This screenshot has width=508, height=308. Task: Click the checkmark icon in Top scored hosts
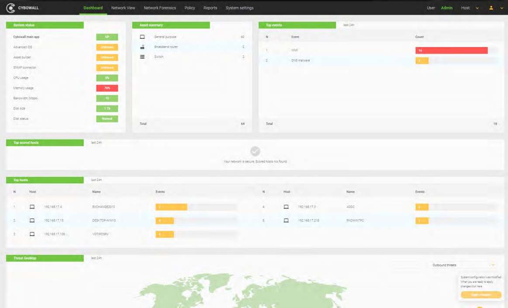point(255,151)
